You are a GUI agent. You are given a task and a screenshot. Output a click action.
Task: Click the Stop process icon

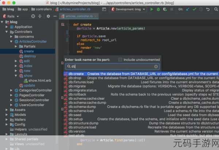coord(172,9)
